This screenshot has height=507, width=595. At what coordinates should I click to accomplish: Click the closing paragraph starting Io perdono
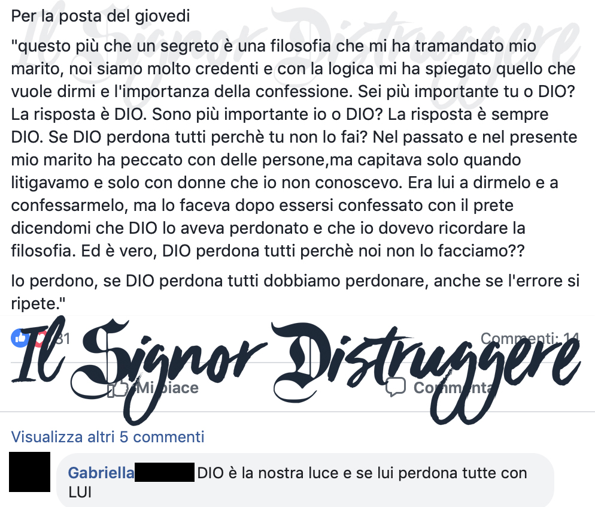(295, 292)
